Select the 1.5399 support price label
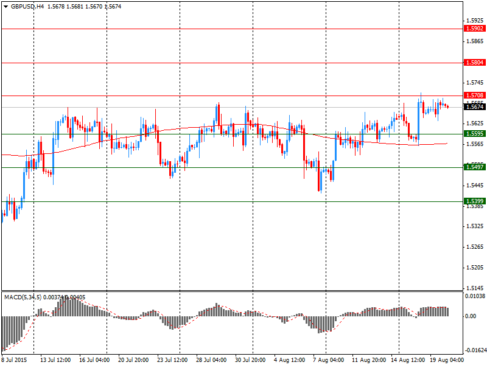This screenshot has width=487, height=365. 474,201
